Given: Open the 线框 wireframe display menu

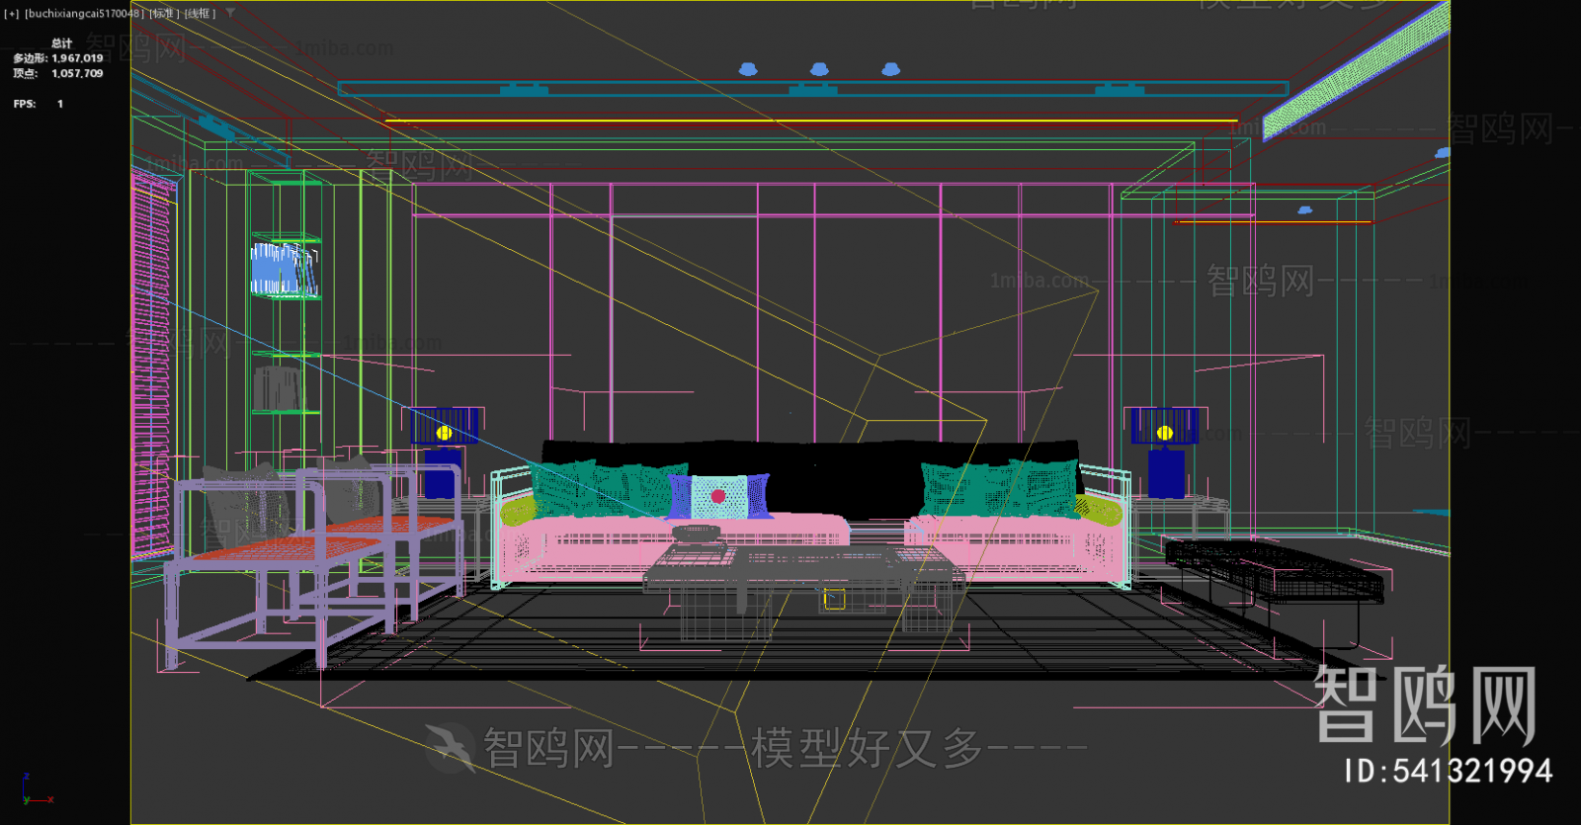Looking at the screenshot, I should [200, 14].
